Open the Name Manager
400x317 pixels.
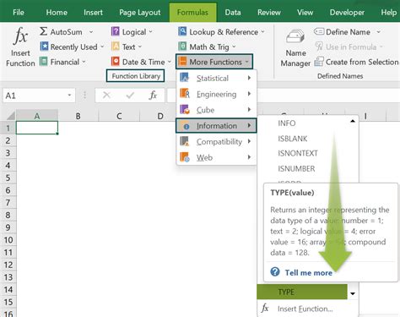point(295,48)
